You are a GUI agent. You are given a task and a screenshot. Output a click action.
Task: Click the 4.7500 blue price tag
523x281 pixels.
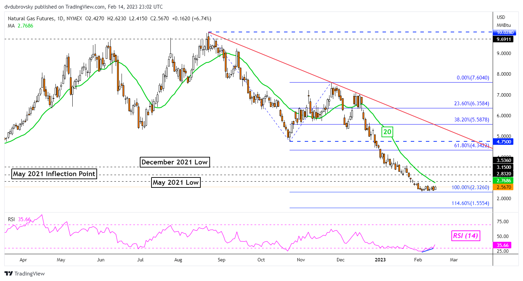coord(503,142)
